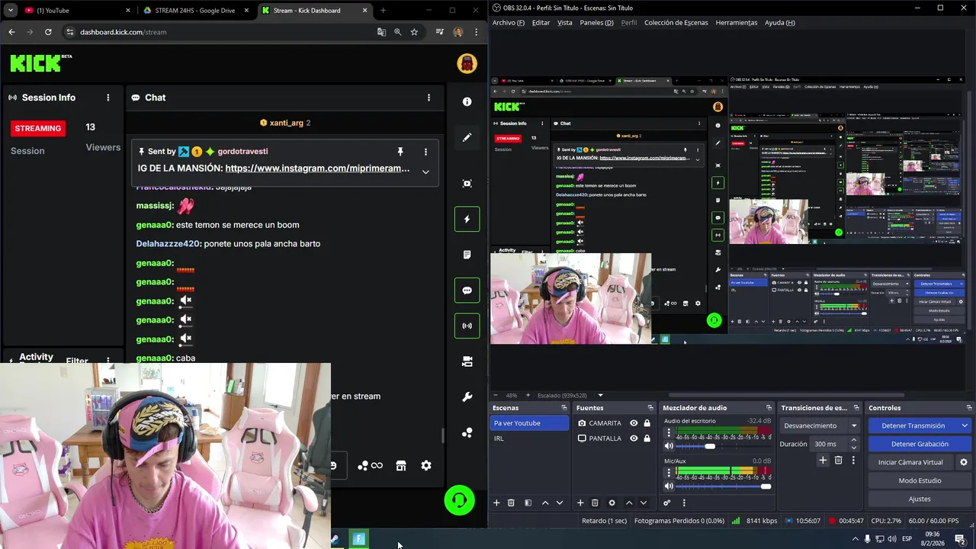Screen dimensions: 976x549
Task: Toggle visibility of PANTALLA source
Action: pos(633,438)
